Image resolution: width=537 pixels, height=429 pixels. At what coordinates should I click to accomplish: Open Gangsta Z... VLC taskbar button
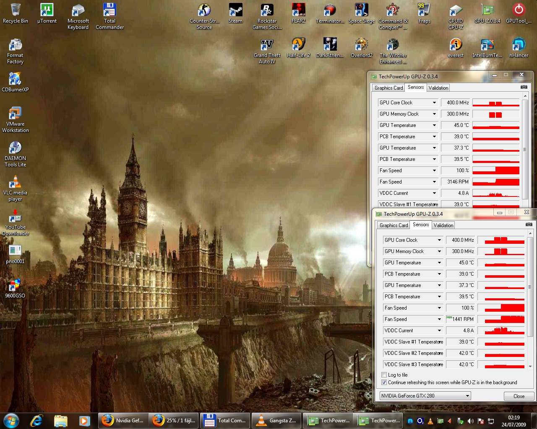coord(276,421)
